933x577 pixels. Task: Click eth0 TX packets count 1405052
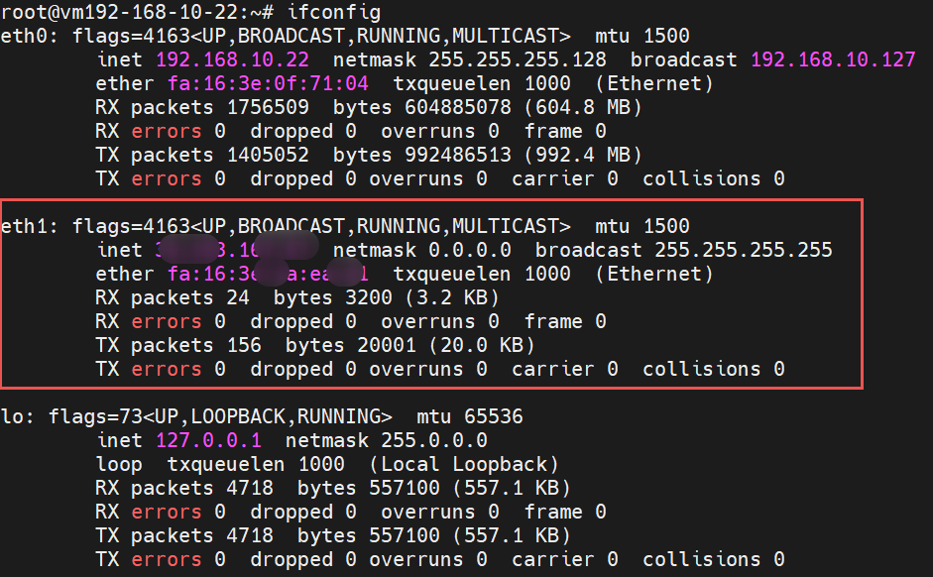[x=268, y=156]
